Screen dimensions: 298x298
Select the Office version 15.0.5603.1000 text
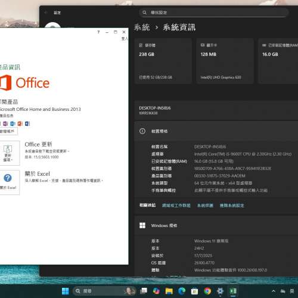(x=42, y=157)
